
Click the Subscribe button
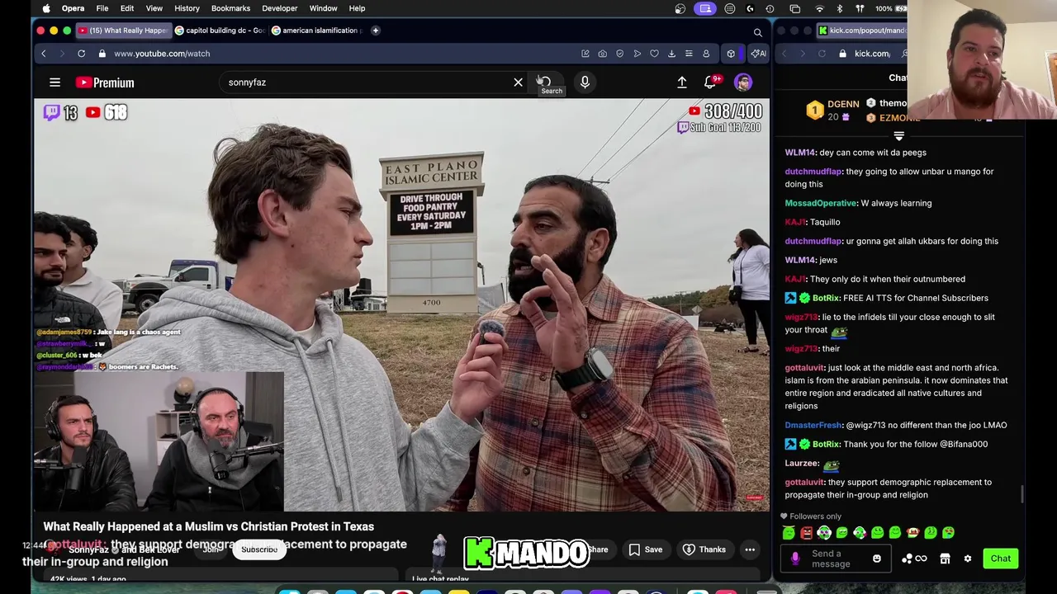(x=259, y=549)
